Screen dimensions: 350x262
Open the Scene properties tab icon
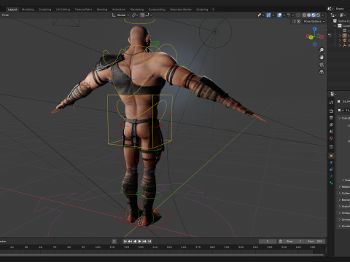(331, 132)
